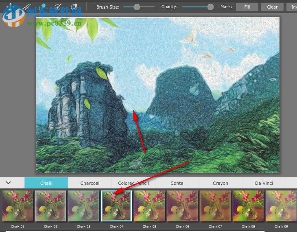Switch to the Colored Pencil tab
Image resolution: width=297 pixels, height=232 pixels.
point(133,183)
